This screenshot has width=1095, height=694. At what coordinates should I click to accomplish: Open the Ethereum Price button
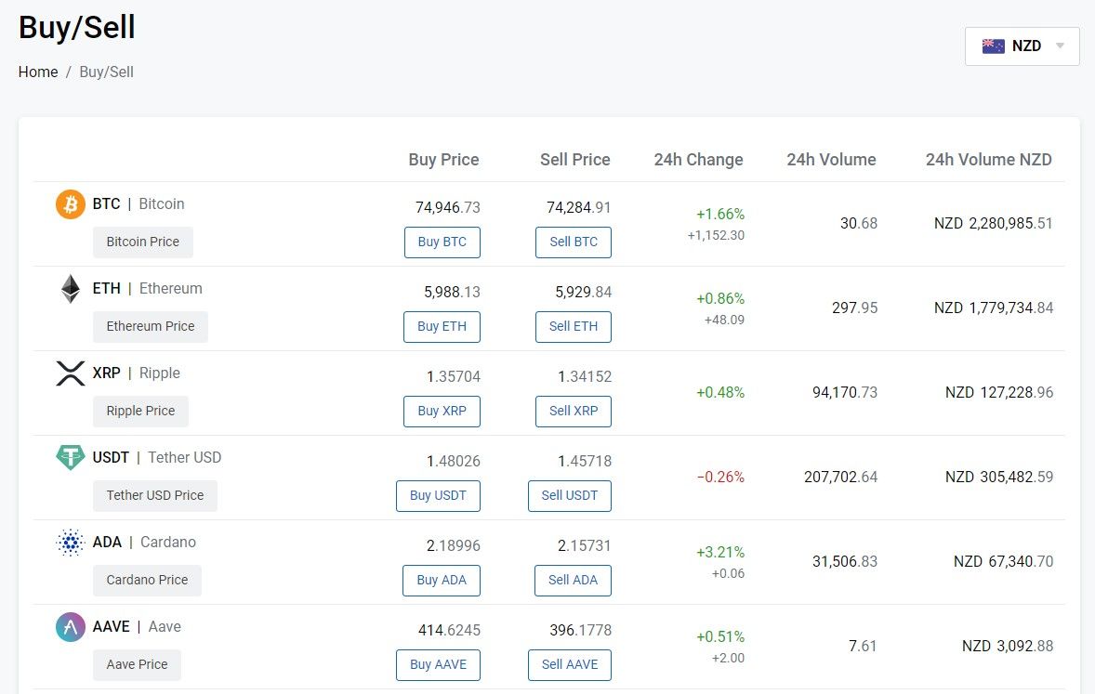[151, 327]
